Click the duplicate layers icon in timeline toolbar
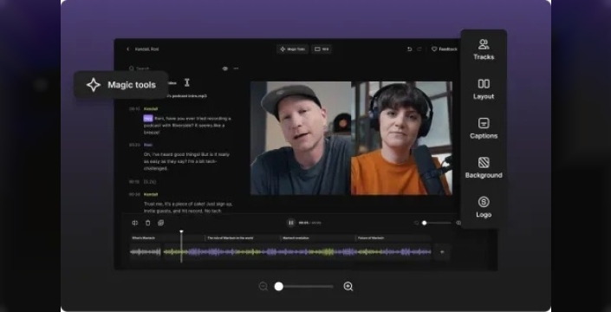This screenshot has height=312, width=611. (x=160, y=223)
